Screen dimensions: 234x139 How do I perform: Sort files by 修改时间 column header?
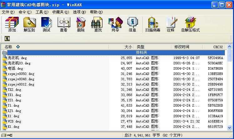181,47
